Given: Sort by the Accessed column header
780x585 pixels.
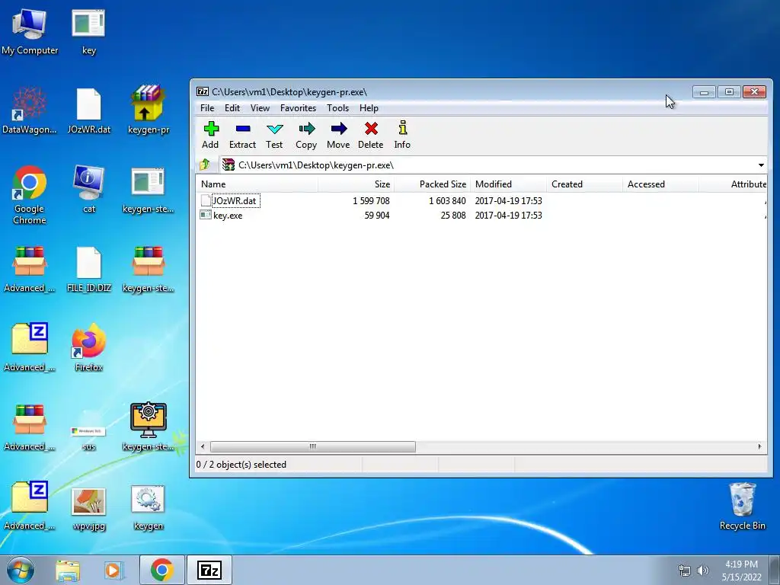Looking at the screenshot, I should (x=660, y=184).
